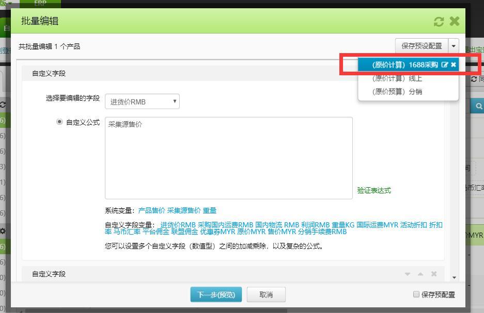Insert the 产品售价 system variable

(151, 210)
